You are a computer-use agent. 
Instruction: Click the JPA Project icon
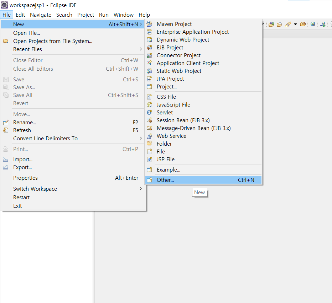150,79
